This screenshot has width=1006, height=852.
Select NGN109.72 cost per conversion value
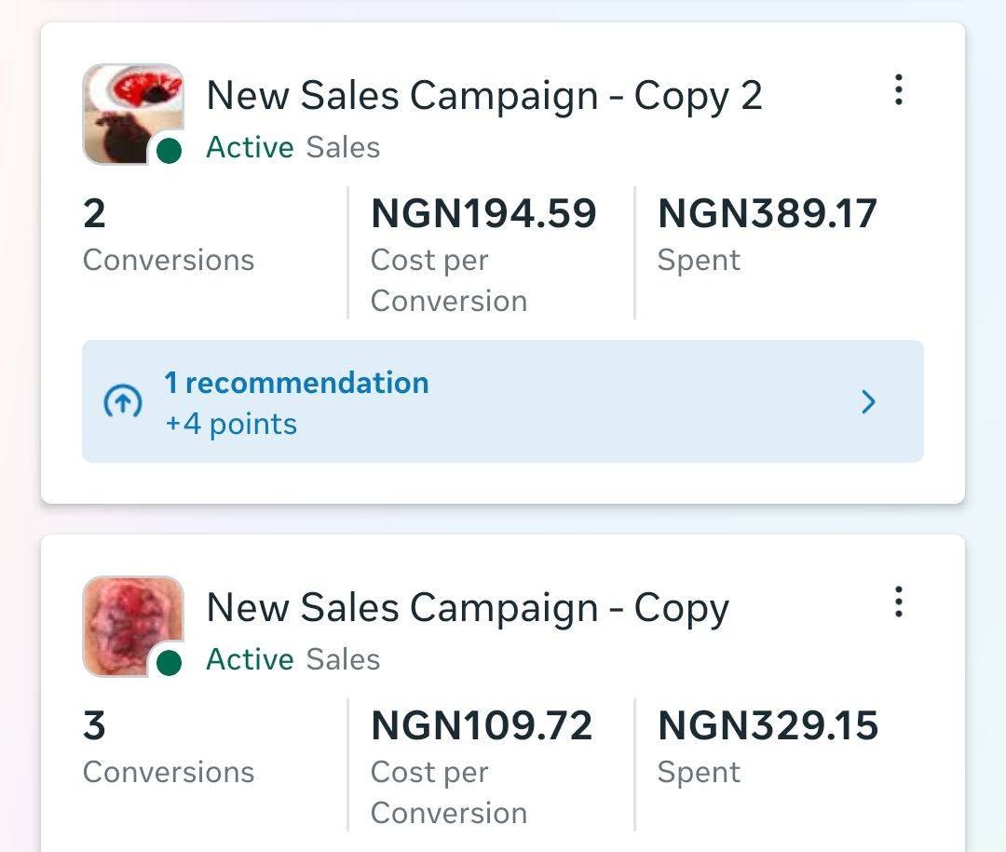tap(482, 725)
